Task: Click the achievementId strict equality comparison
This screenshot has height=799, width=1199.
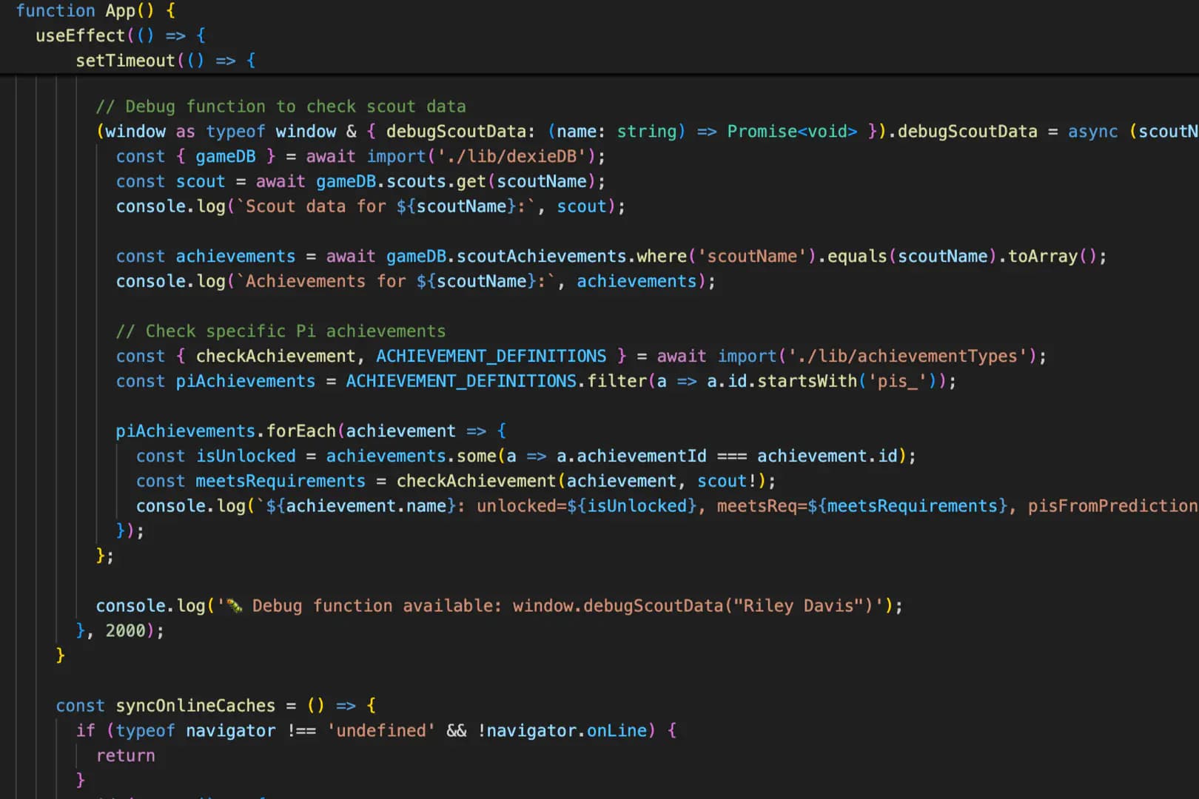Action: pos(733,456)
